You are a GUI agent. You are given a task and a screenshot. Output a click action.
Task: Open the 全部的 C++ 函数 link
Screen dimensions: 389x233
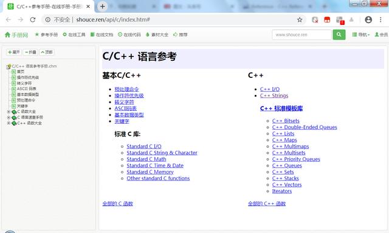[x=267, y=204]
